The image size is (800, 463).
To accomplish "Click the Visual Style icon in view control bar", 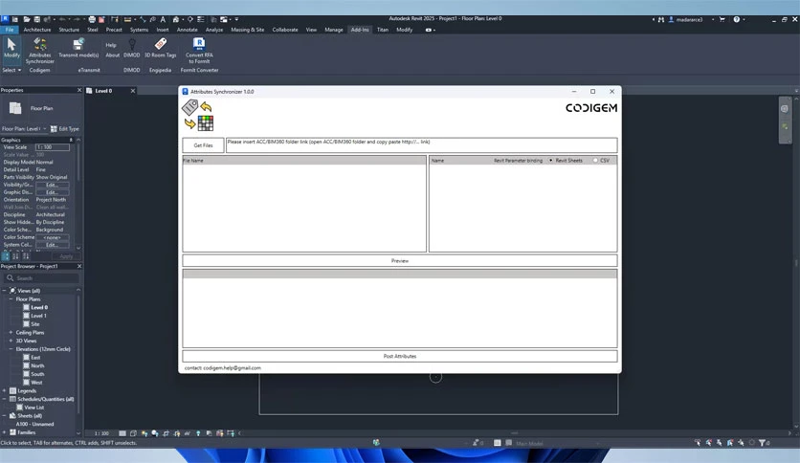I will click(x=133, y=433).
